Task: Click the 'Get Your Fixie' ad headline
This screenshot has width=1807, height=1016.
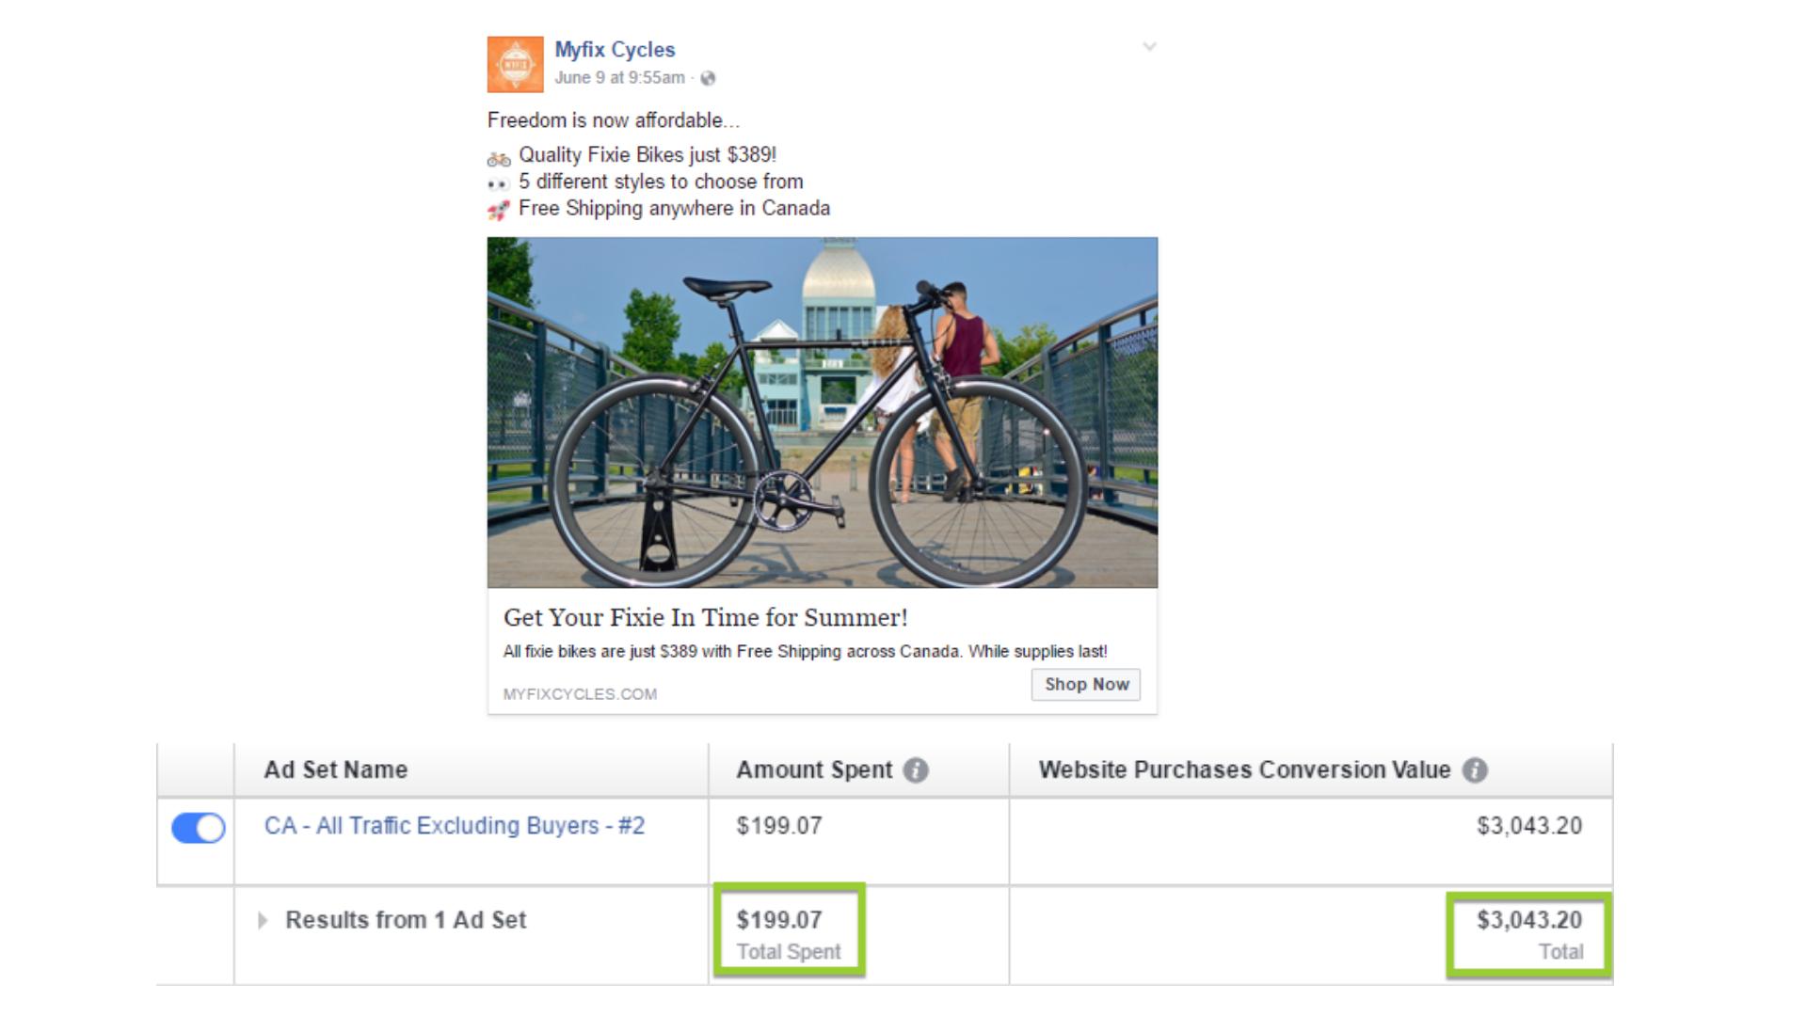Action: (x=705, y=618)
